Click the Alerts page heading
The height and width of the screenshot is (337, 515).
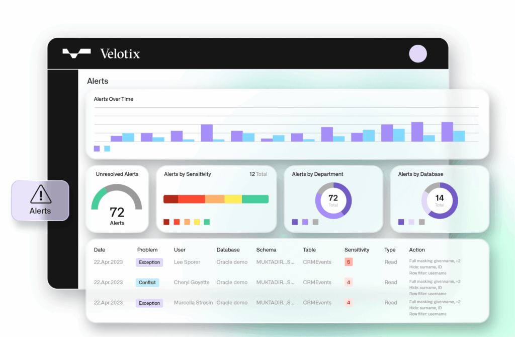[98, 81]
